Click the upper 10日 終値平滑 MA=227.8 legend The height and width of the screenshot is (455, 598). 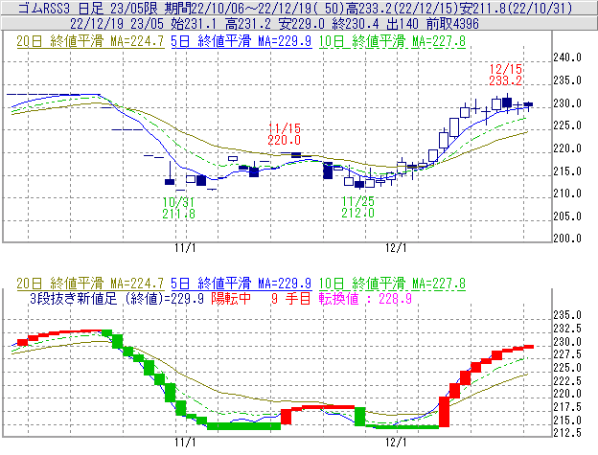(x=392, y=41)
